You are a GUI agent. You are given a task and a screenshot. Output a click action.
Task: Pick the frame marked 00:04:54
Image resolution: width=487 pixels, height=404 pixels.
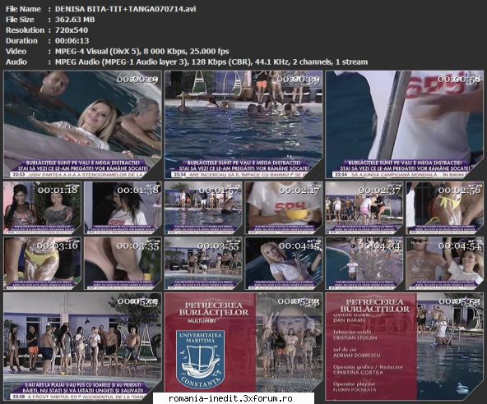[x=444, y=264]
